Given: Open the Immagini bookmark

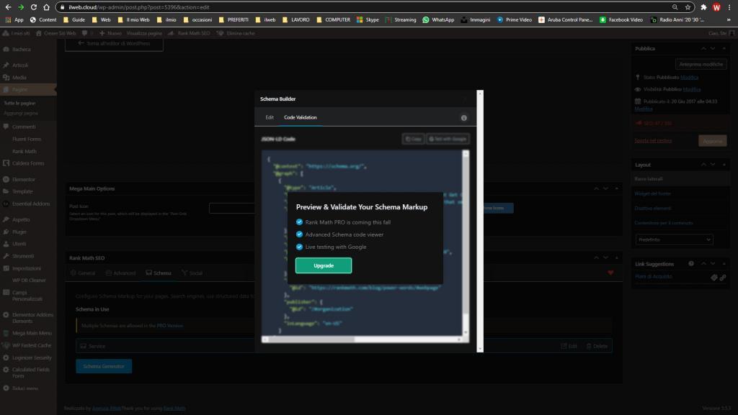Looking at the screenshot, I should (476, 19).
